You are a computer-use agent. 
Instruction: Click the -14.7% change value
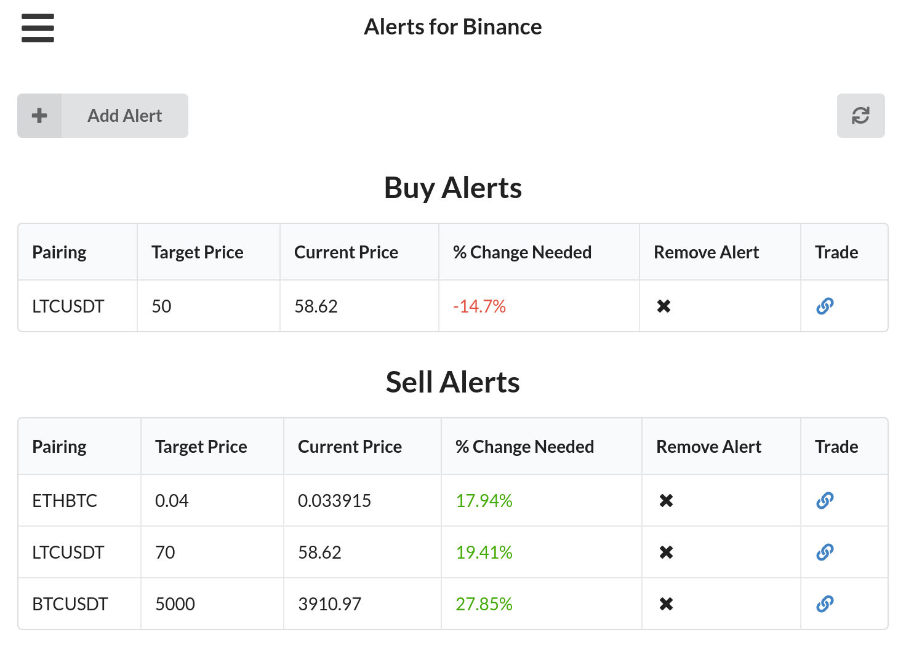click(x=479, y=306)
